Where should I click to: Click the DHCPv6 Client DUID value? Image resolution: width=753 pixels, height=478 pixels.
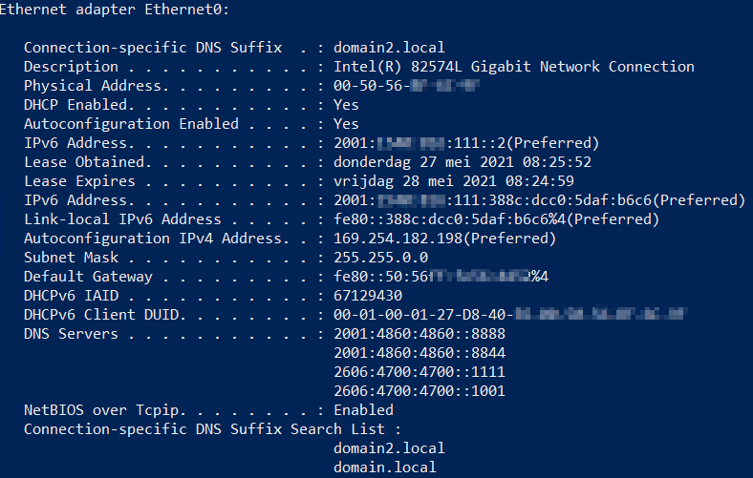pos(511,315)
